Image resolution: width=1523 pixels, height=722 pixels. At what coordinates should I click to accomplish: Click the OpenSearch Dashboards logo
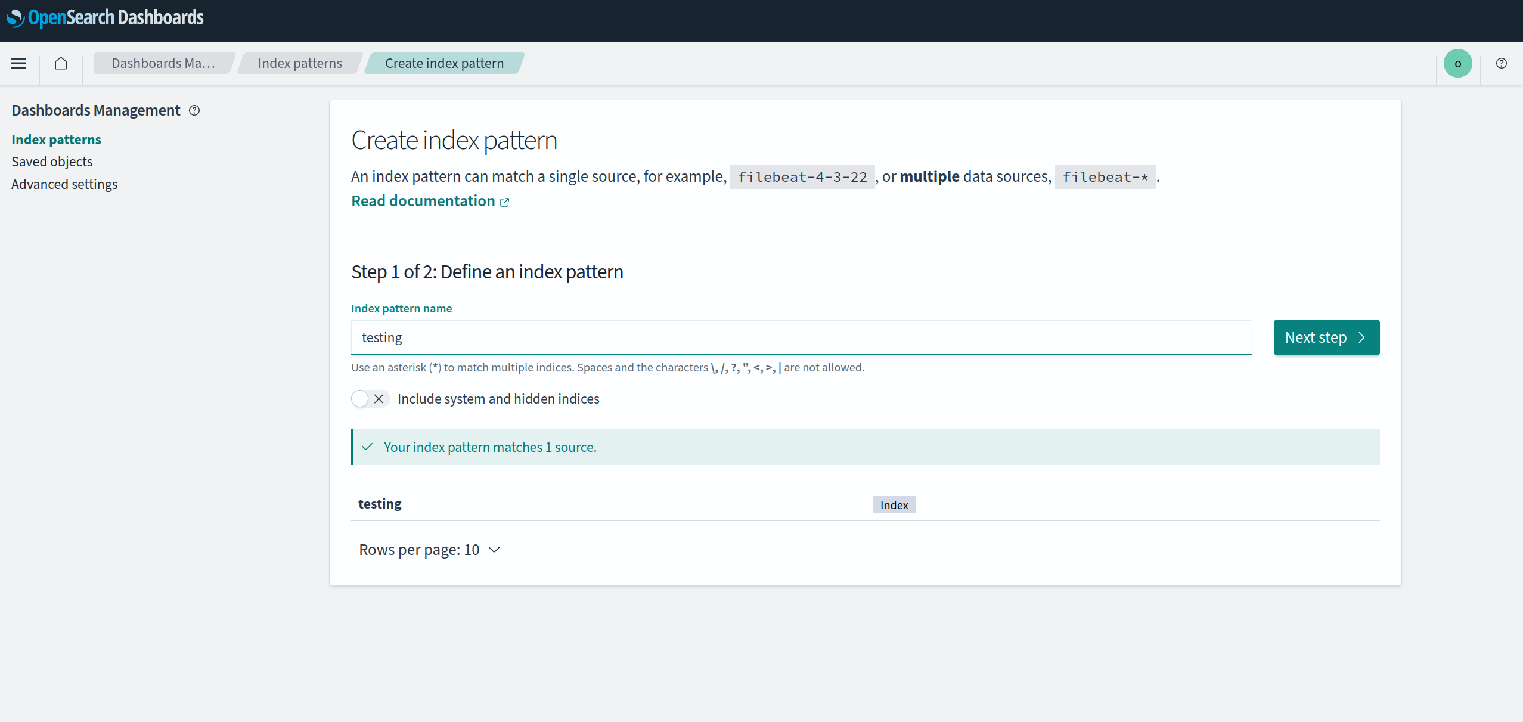pos(105,17)
